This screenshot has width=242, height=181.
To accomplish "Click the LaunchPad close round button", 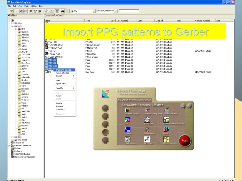I will (189, 106).
